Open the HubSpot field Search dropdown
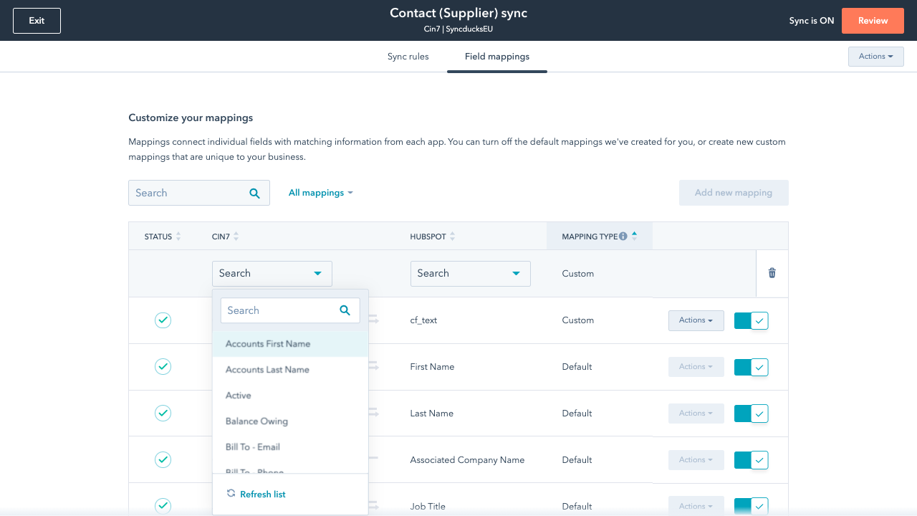Image resolution: width=917 pixels, height=516 pixels. coord(470,273)
